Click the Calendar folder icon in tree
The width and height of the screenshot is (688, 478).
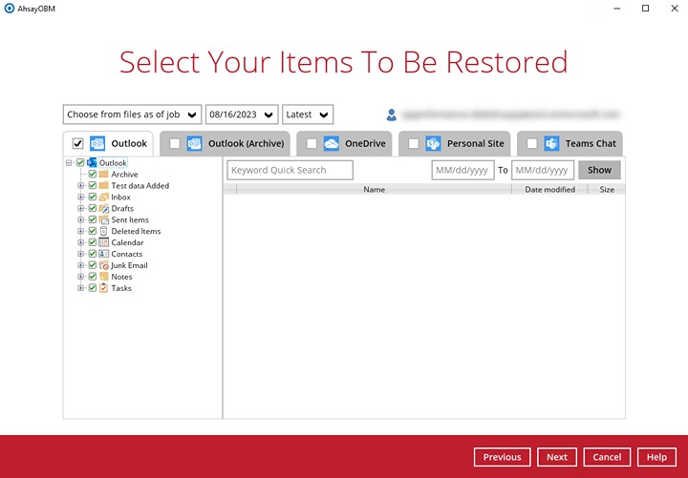[103, 242]
